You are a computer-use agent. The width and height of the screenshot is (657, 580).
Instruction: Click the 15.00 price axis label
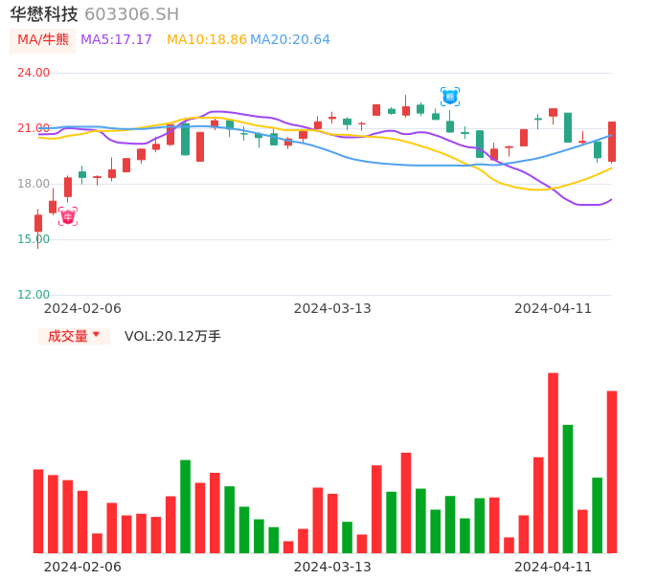pyautogui.click(x=34, y=239)
